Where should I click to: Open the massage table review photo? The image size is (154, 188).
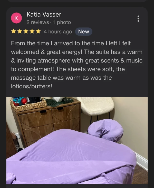[x=77, y=140]
